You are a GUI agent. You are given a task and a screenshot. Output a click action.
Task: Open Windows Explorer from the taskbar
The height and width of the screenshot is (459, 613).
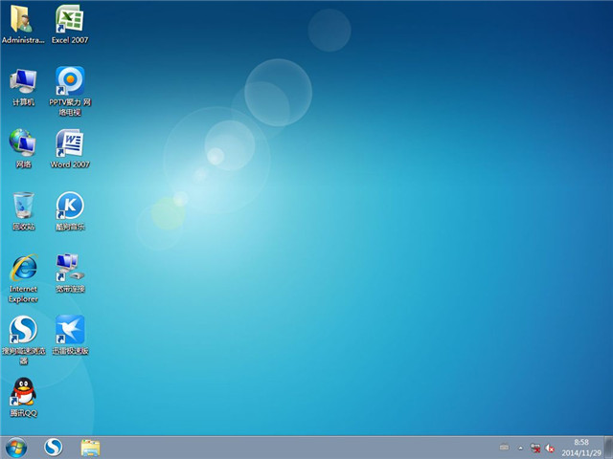pos(90,448)
